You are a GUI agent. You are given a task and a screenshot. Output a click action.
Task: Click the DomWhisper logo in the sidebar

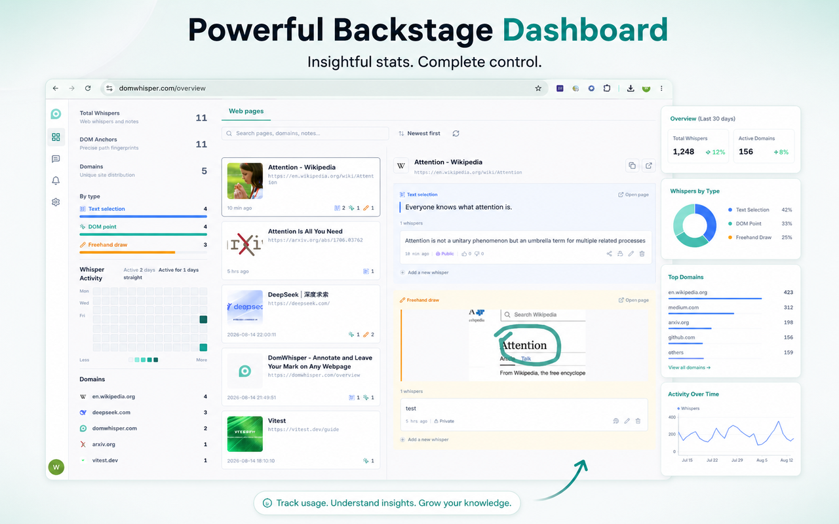[x=56, y=114]
